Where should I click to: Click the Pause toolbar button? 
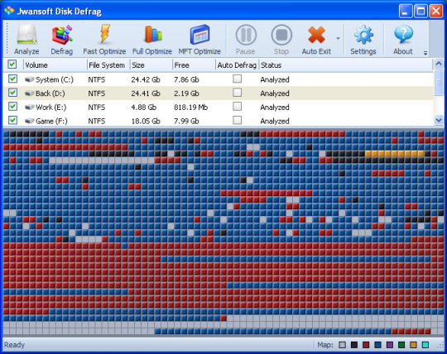click(246, 40)
